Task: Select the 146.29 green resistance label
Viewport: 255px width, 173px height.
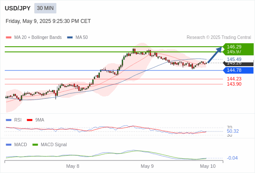Action: [234, 47]
